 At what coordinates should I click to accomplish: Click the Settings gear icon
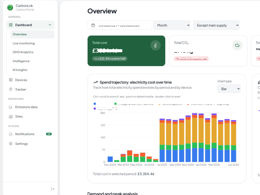(11, 144)
